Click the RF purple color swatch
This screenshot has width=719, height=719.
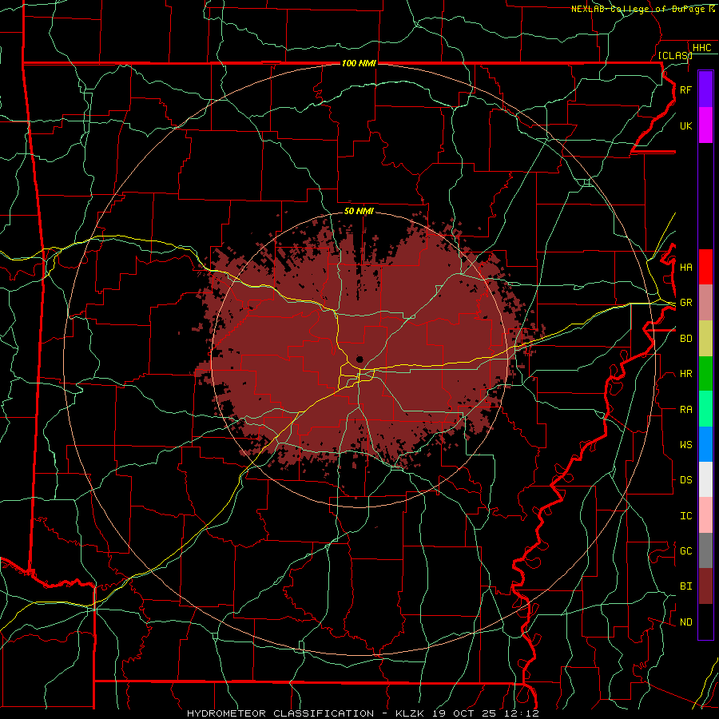tap(705, 89)
